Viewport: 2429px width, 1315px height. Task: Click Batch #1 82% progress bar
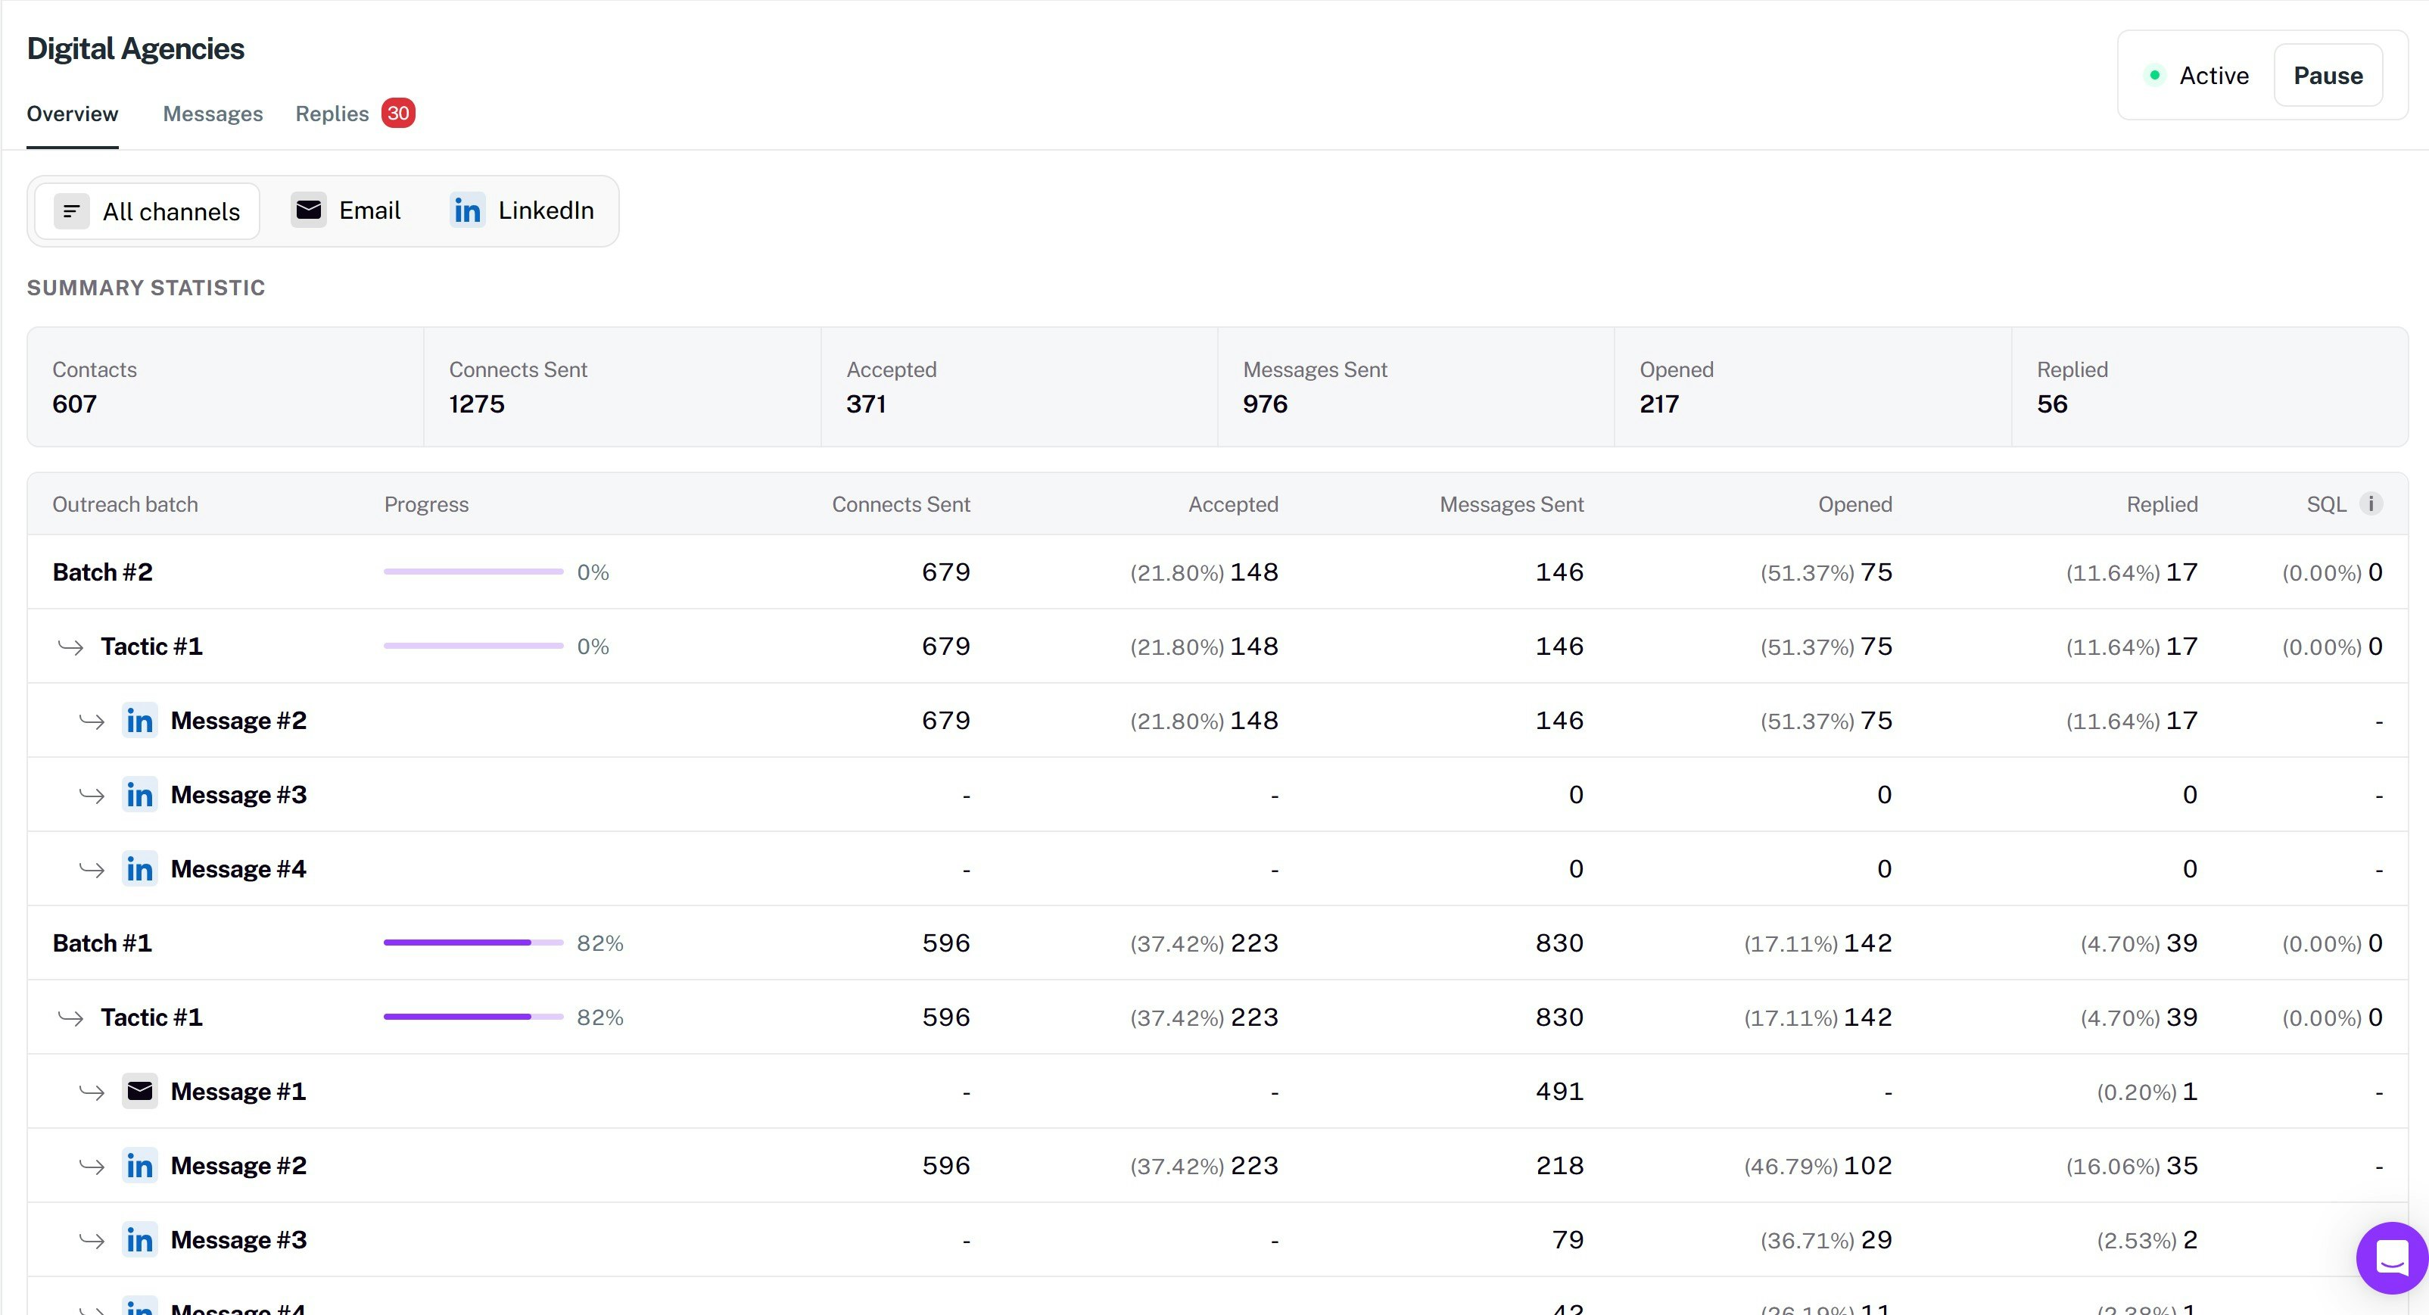(x=472, y=943)
